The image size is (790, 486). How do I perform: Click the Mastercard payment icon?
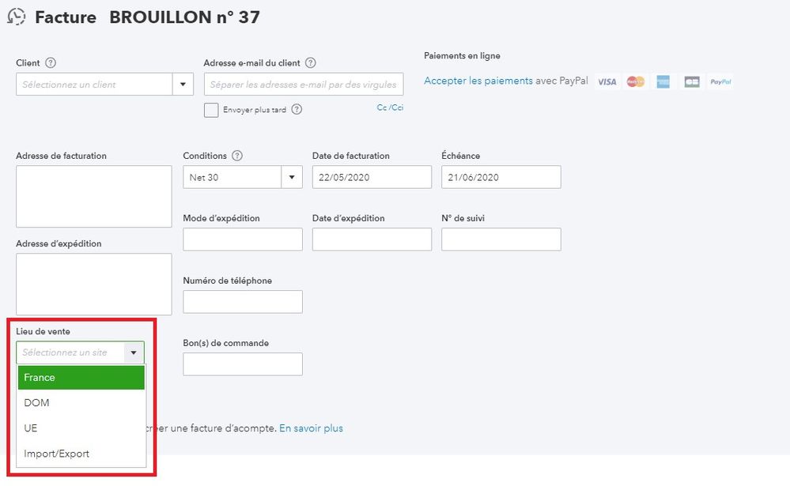635,81
